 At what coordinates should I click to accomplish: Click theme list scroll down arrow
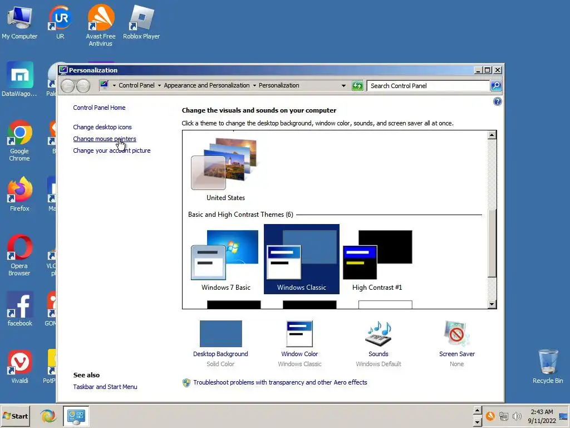pos(492,304)
